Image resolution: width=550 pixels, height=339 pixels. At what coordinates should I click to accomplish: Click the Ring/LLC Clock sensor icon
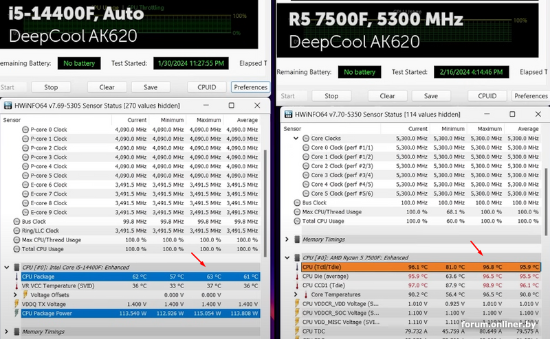coord(16,231)
